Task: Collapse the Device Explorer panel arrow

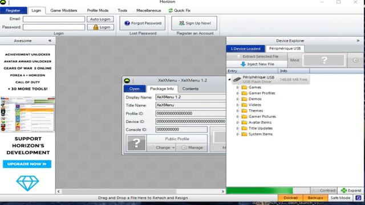Action: tap(358, 40)
